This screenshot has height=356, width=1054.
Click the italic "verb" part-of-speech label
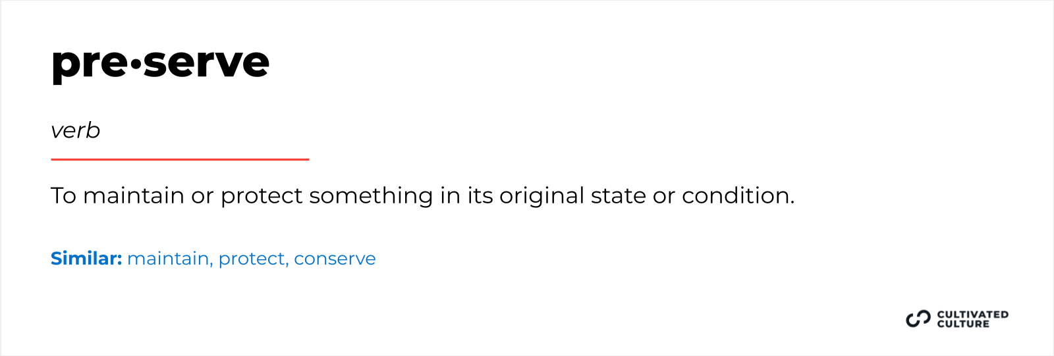coord(76,130)
